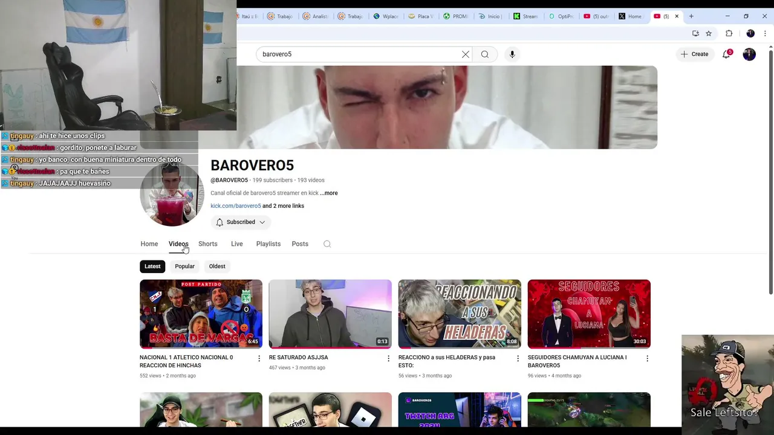
Task: Open the Posts channel tab
Action: point(300,244)
